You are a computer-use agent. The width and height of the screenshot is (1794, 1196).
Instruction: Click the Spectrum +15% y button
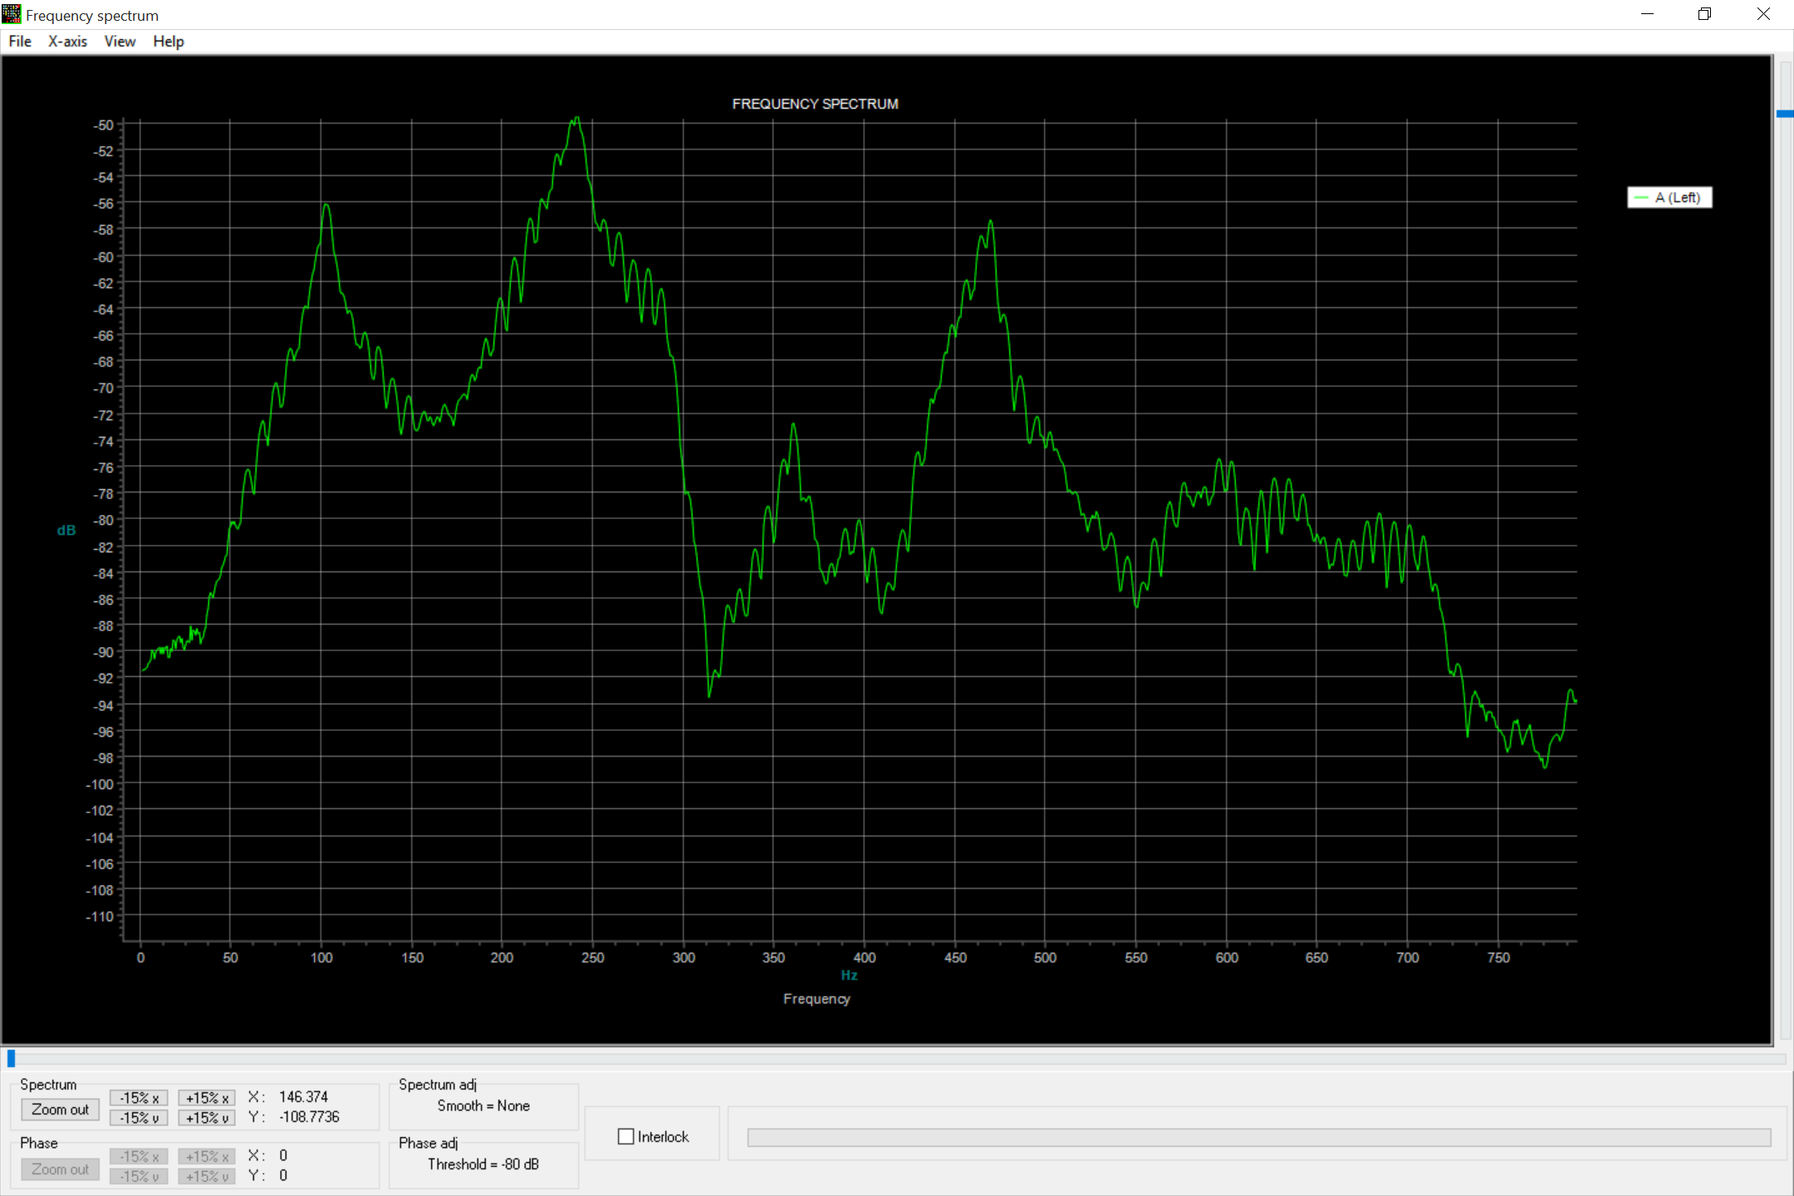207,1118
